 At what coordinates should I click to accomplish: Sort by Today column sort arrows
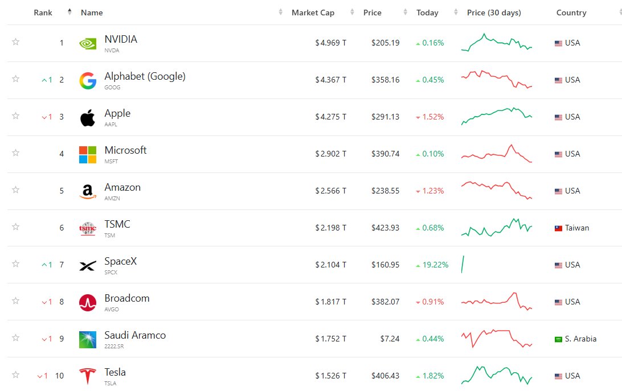point(456,13)
